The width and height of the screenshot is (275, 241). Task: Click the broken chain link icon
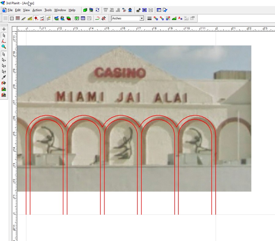pyautogui.click(x=104, y=18)
